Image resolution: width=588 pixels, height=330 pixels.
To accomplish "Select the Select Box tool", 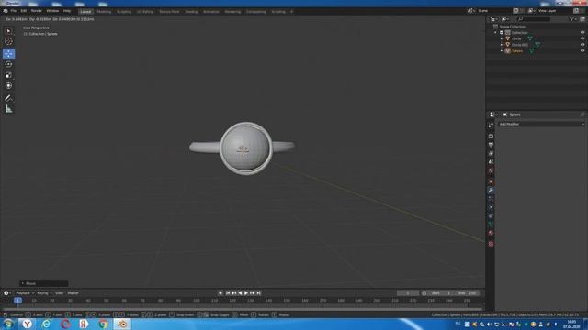I will coord(8,31).
